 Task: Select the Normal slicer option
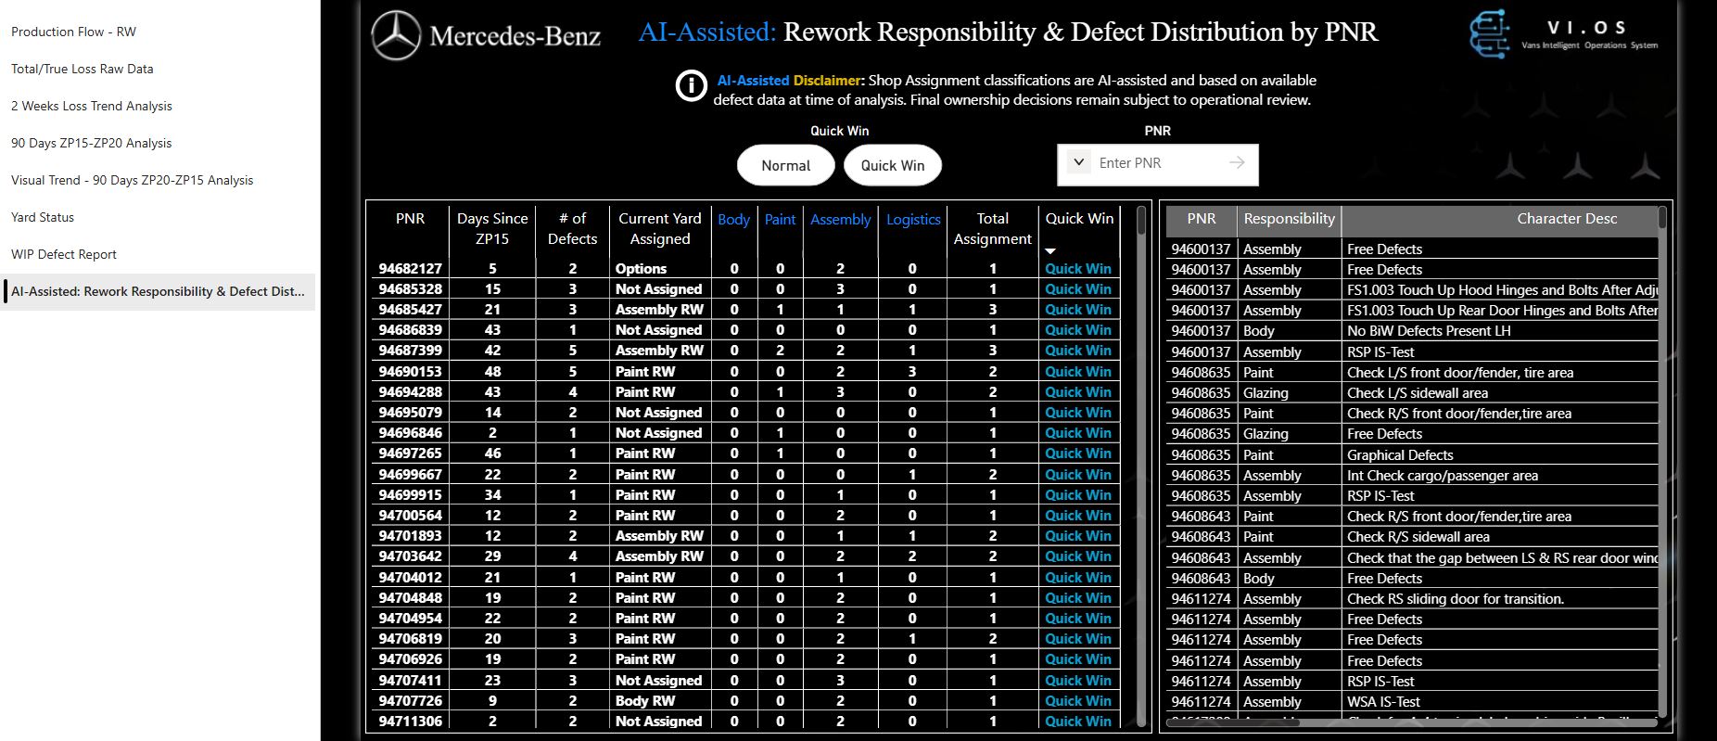[785, 165]
